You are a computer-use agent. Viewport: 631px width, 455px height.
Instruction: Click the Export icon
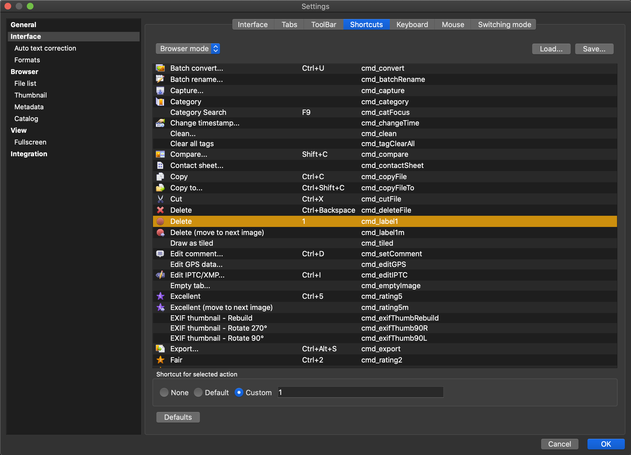click(160, 349)
